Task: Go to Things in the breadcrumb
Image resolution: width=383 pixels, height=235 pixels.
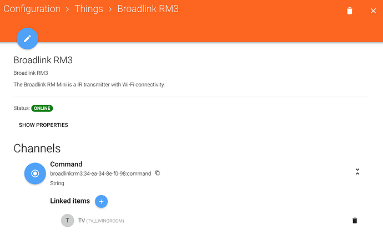Action: pyautogui.click(x=89, y=9)
